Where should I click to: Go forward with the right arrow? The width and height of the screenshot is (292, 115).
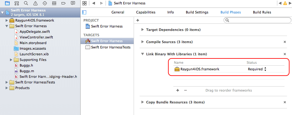[x=101, y=3]
